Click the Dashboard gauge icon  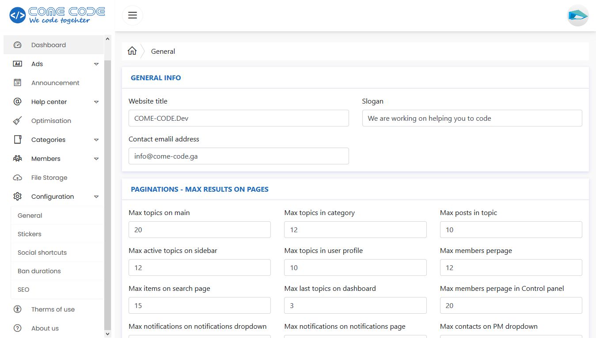click(18, 45)
